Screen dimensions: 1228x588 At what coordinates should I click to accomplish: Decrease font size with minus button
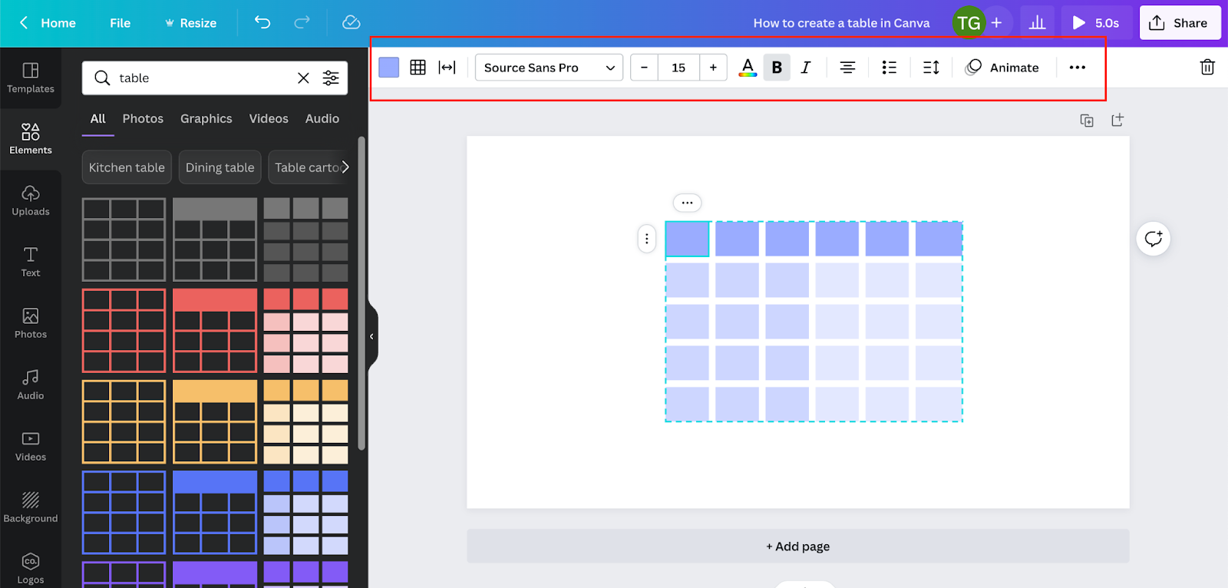[645, 68]
